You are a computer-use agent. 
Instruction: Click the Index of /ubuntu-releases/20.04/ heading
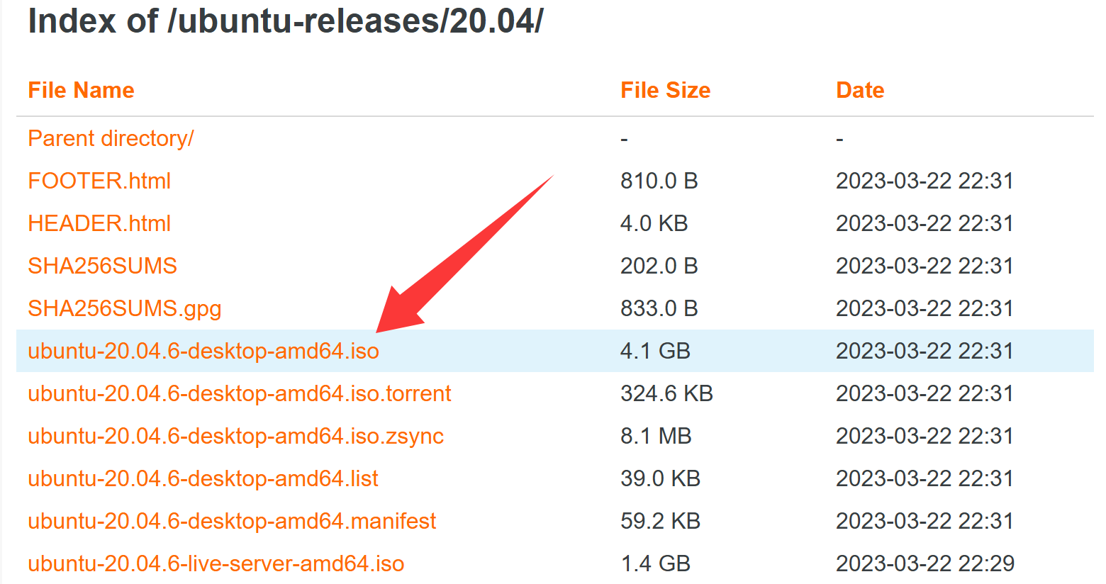click(286, 21)
